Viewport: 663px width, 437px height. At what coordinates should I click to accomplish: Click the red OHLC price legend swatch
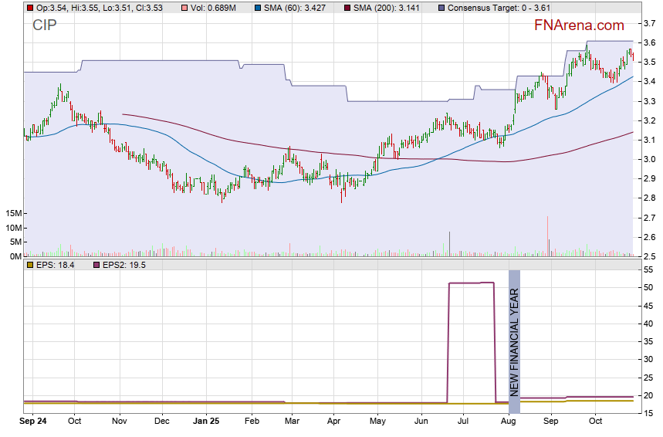click(x=29, y=8)
